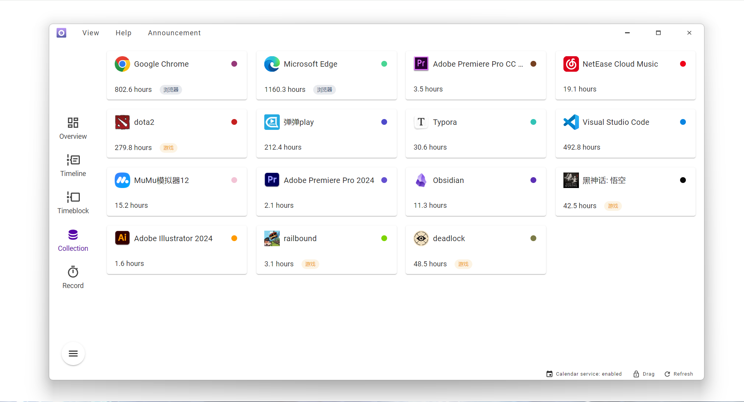Viewport: 744px width, 402px height.
Task: Click Google Chrome's purple color dot
Action: coord(234,64)
